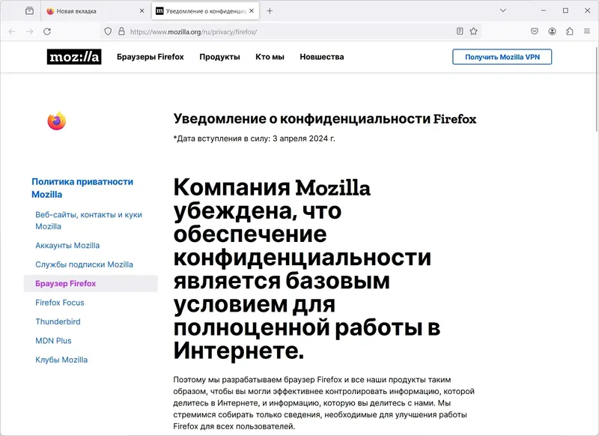This screenshot has height=436, width=599.
Task: Open the Кто мы dropdown menu
Action: [271, 56]
